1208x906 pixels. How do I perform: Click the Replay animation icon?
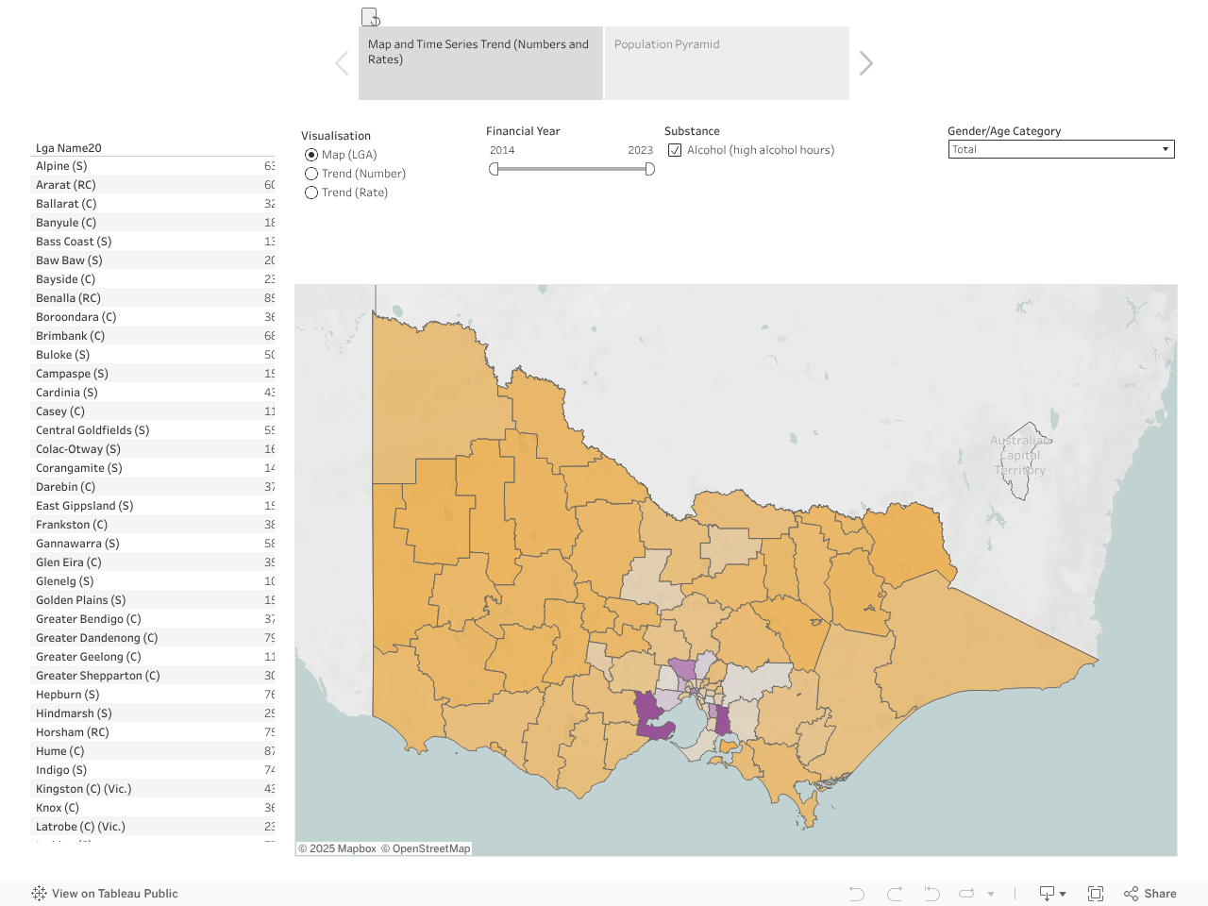pyautogui.click(x=966, y=894)
